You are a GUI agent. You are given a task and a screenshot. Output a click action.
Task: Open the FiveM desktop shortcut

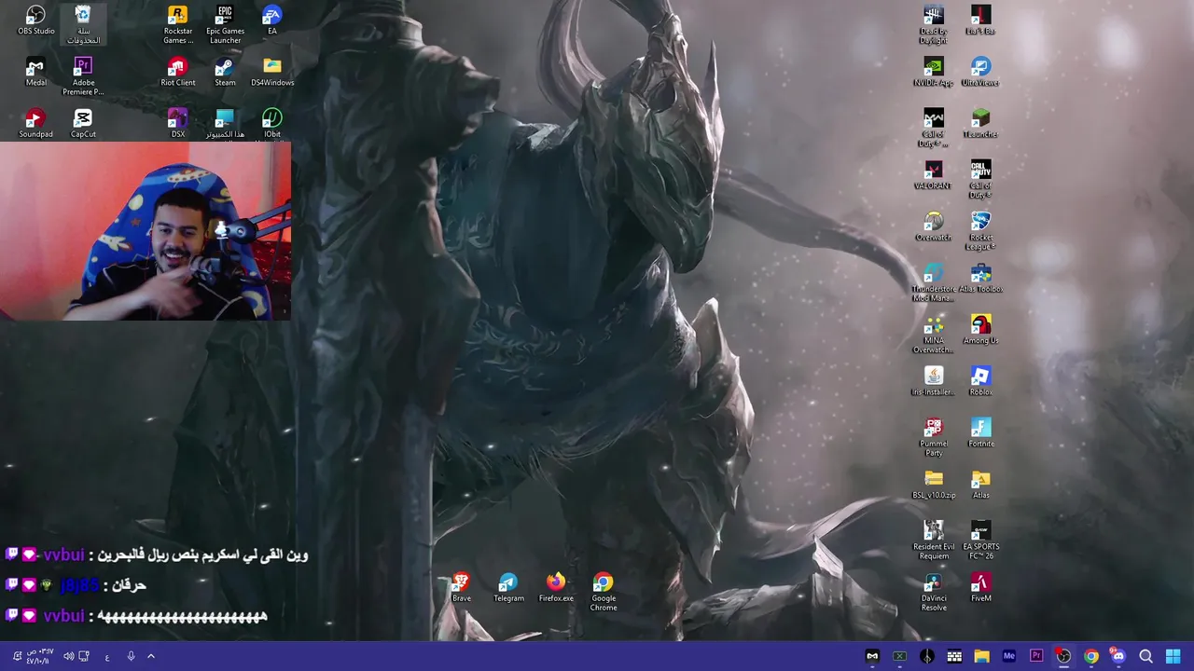(980, 587)
